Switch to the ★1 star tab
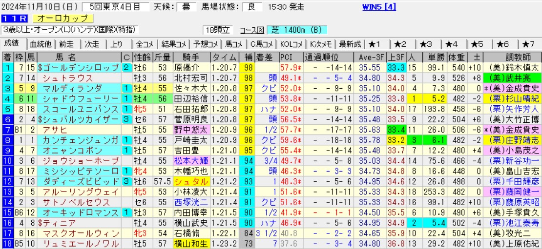This screenshot has height=249, width=542. pyautogui.click(x=377, y=44)
